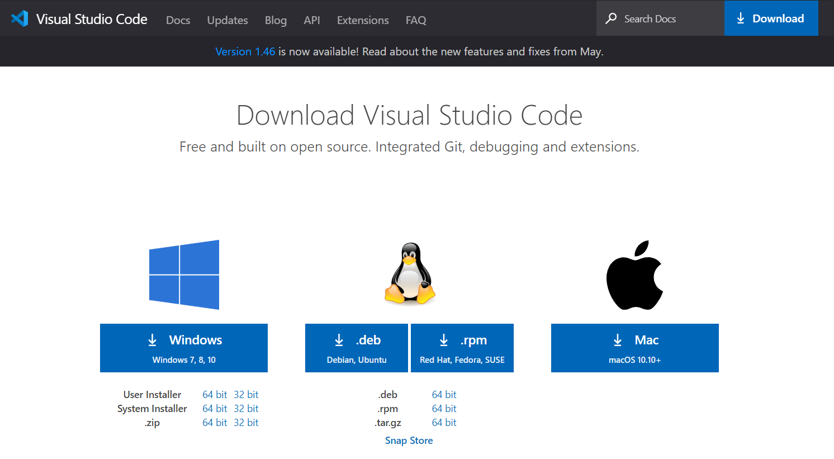Open the Snap Store link
Screen dimensions: 834x459
point(409,440)
